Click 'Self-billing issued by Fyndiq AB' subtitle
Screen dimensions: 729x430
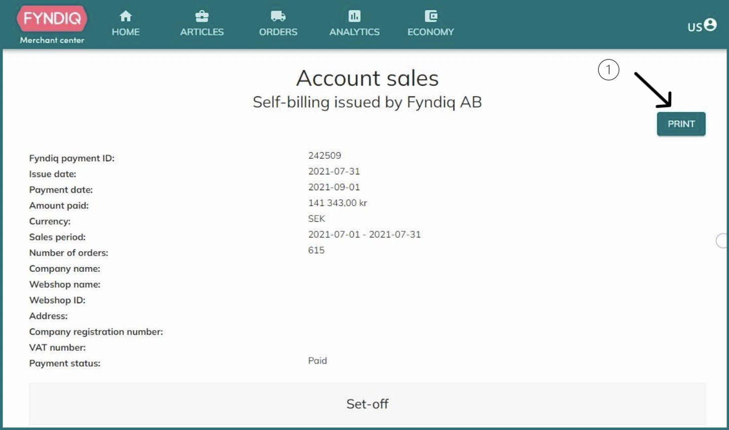[x=367, y=102]
